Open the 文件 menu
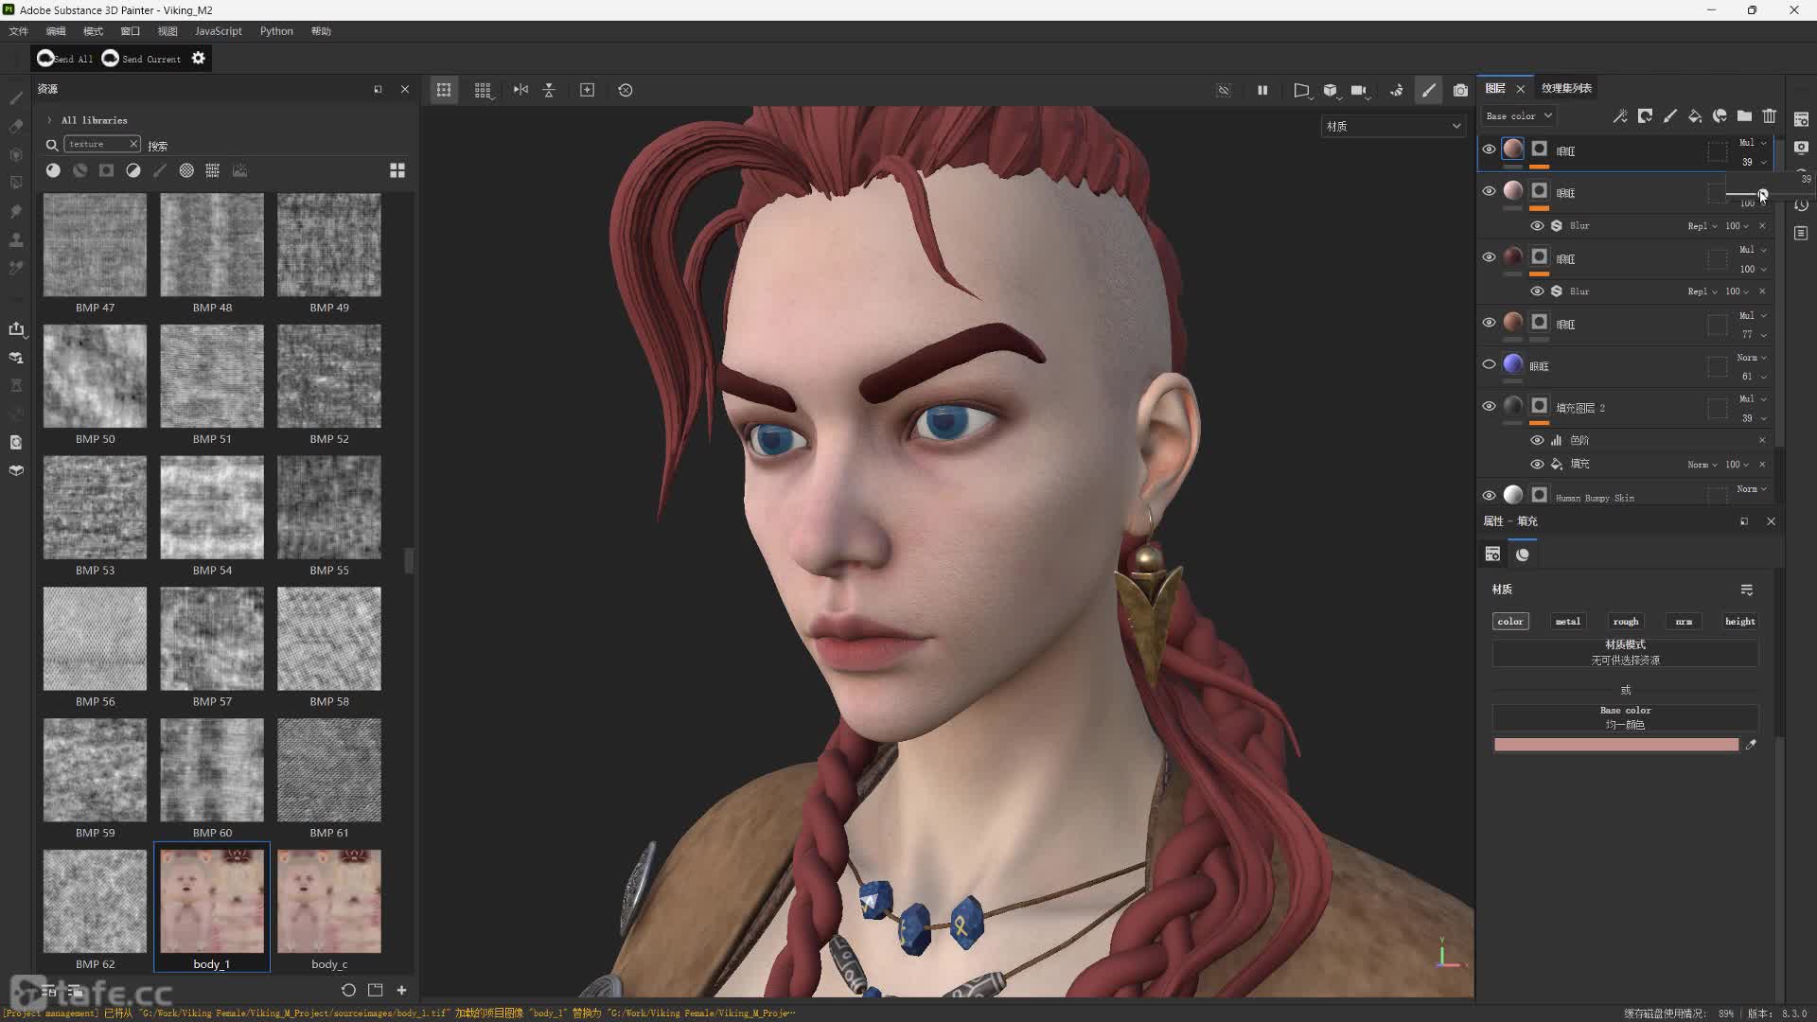 coord(18,31)
